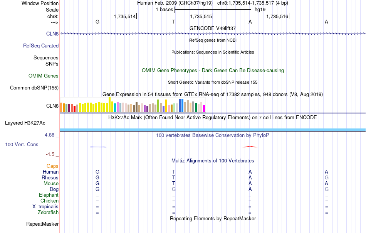The image size is (366, 233).
Task: Open the 100 Vert. Cons track label
Action: (22, 144)
